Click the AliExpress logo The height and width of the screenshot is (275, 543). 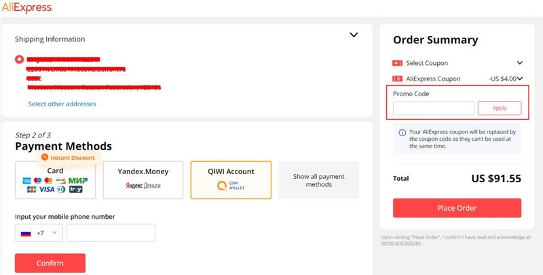(27, 8)
